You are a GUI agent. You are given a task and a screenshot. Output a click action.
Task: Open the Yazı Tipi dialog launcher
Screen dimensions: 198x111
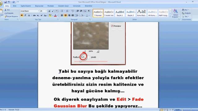[58, 19]
